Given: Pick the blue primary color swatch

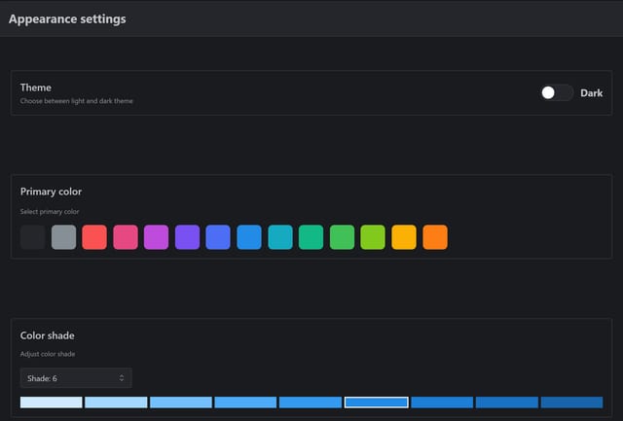Looking at the screenshot, I should 249,237.
